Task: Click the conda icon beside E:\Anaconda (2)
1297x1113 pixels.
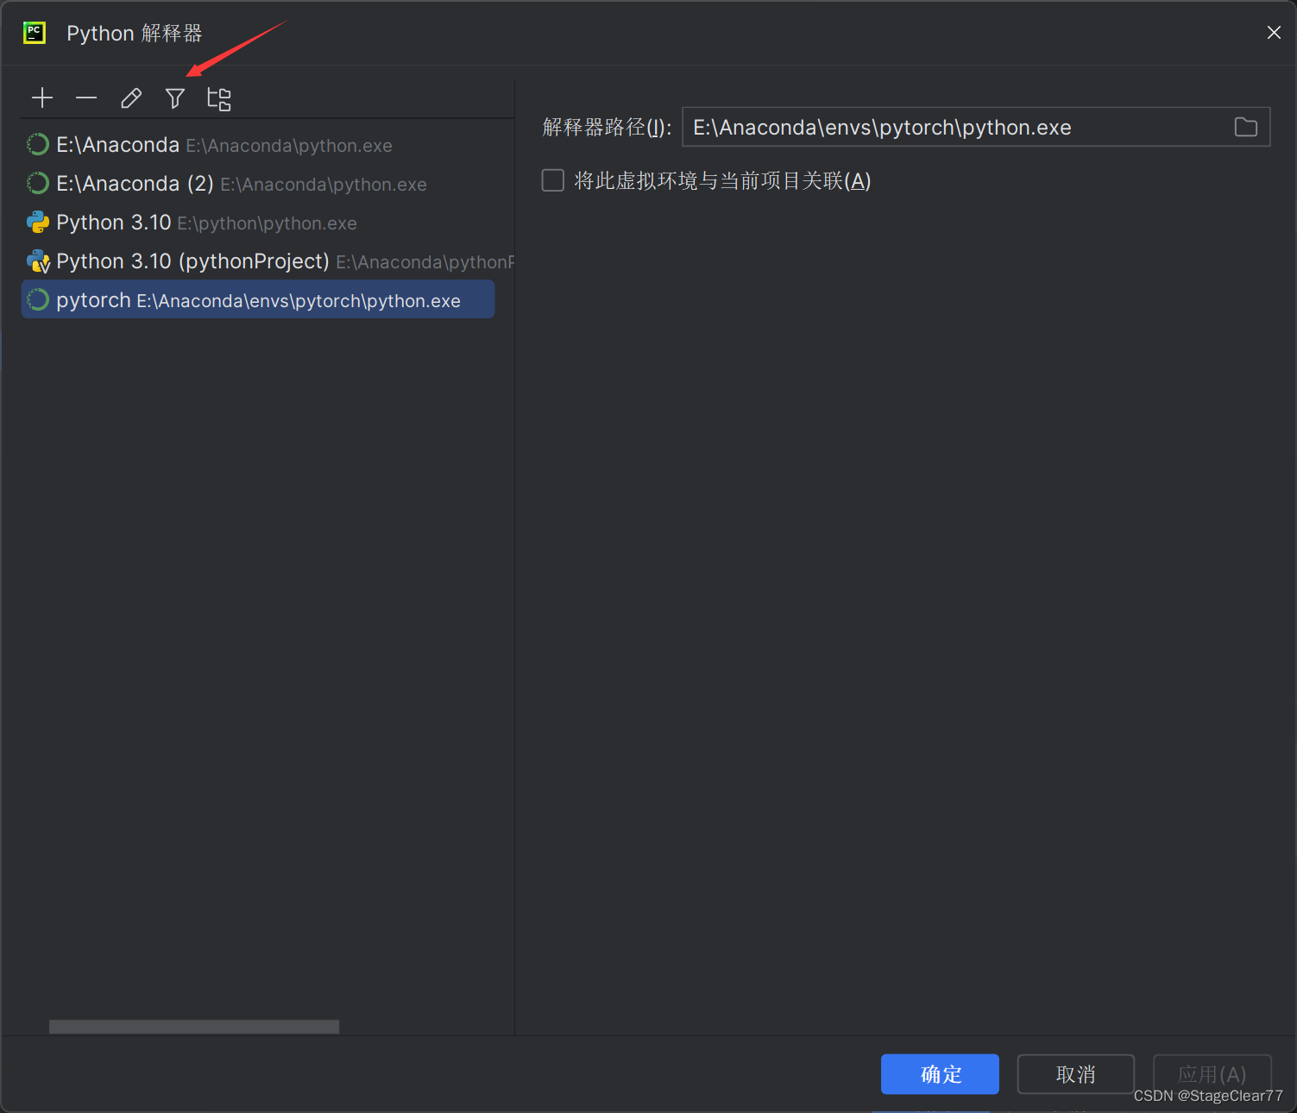Action: 38,183
